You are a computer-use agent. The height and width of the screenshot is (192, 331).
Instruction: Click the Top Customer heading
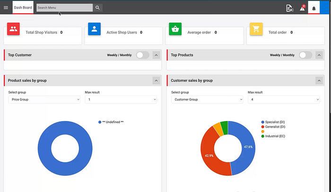pyautogui.click(x=20, y=55)
